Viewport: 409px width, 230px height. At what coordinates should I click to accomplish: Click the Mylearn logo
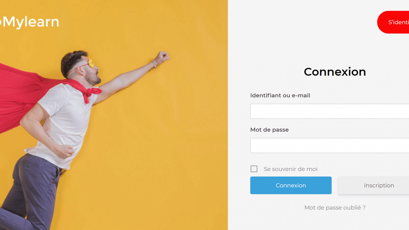click(29, 22)
